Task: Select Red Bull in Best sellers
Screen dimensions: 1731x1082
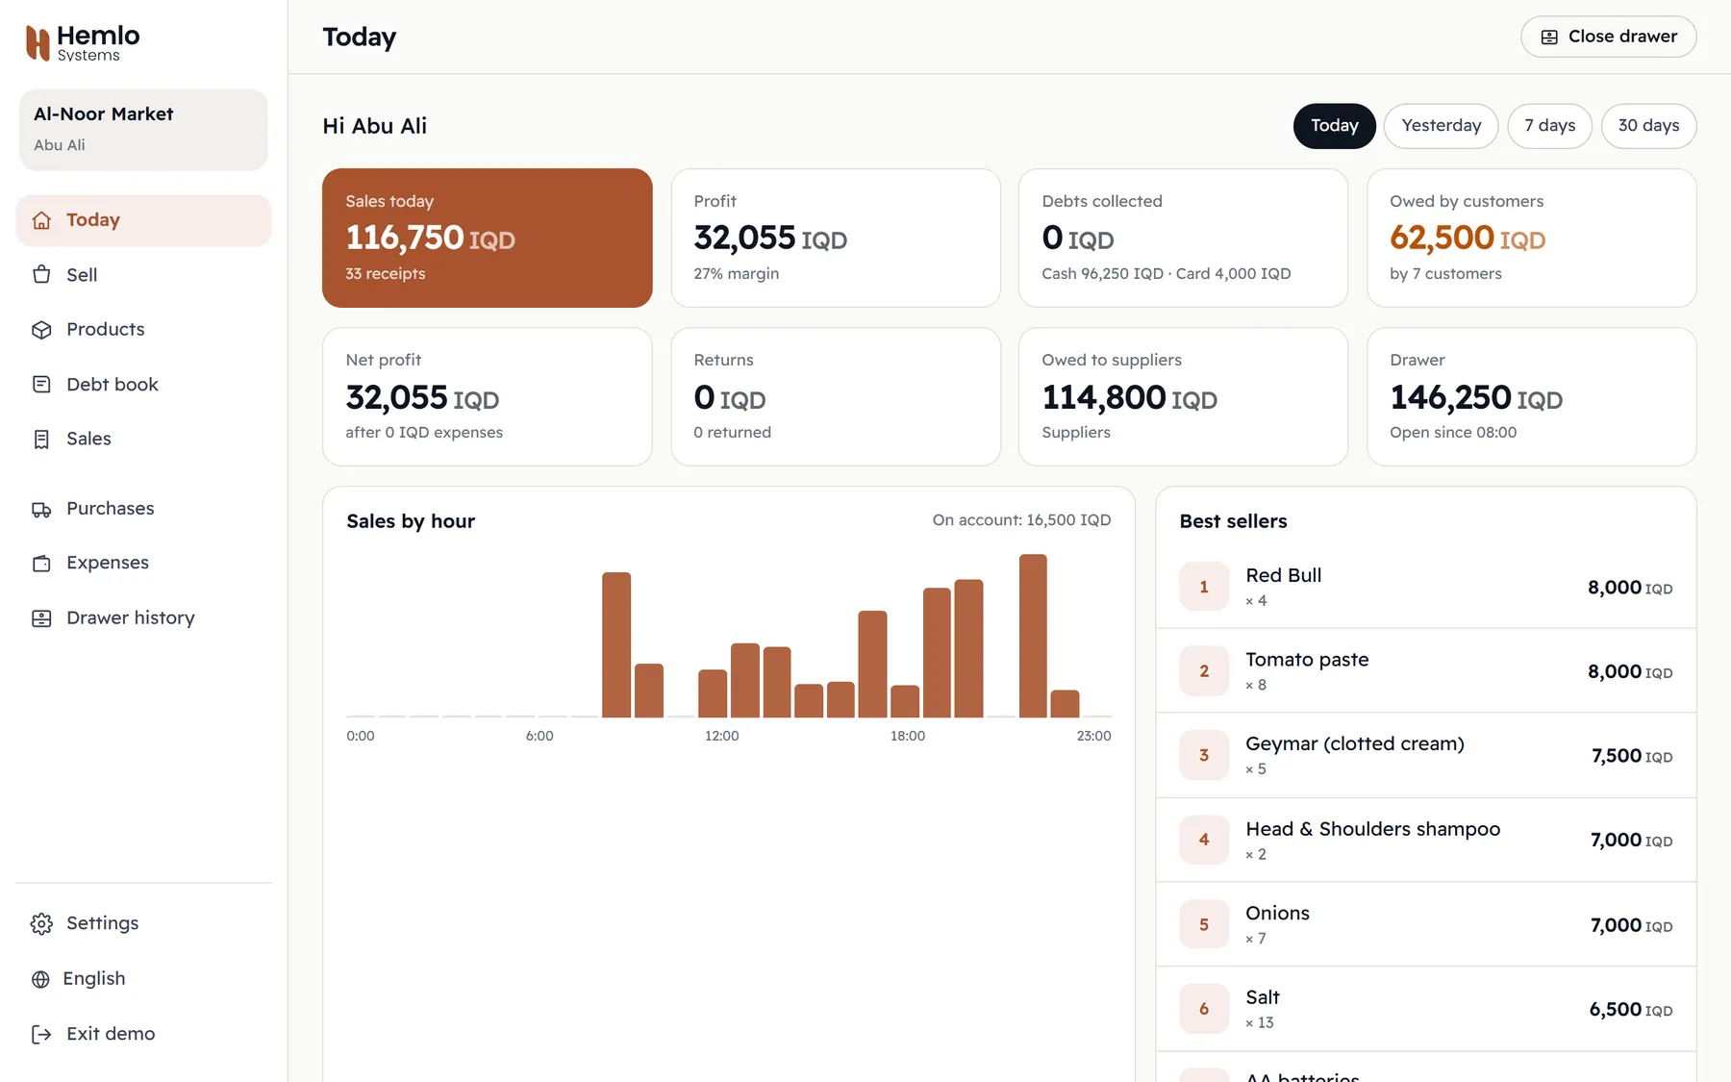Action: click(x=1425, y=587)
